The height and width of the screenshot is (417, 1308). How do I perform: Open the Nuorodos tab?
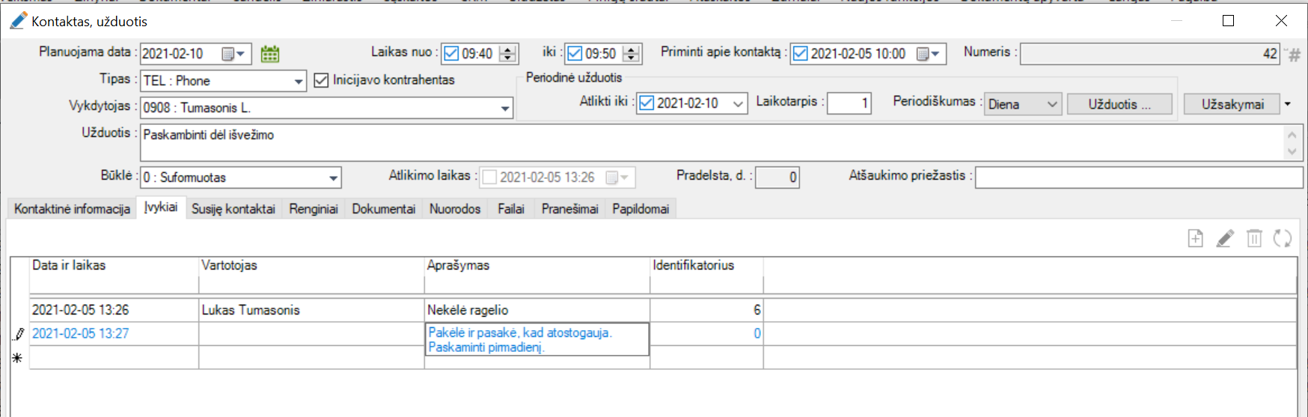(455, 209)
